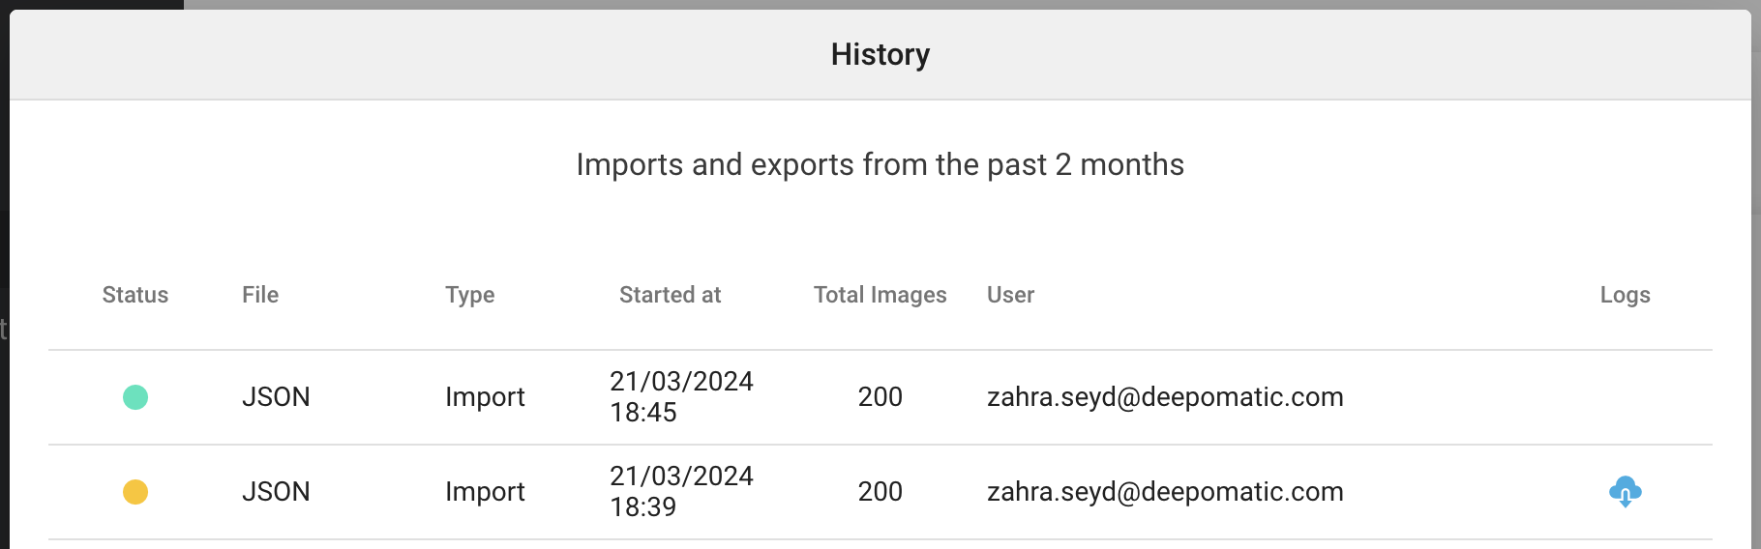The width and height of the screenshot is (1761, 549).
Task: Click the user email in the 18:39 row
Action: point(1165,492)
